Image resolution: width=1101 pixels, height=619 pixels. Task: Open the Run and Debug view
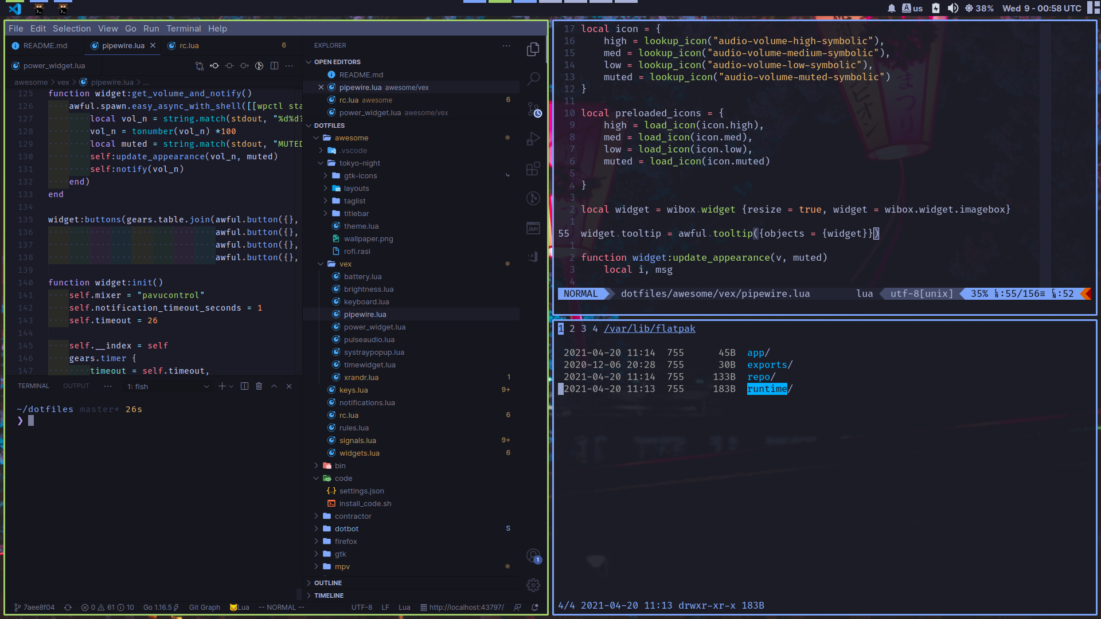pyautogui.click(x=533, y=139)
